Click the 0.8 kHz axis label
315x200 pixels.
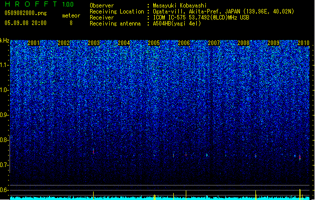(5, 140)
